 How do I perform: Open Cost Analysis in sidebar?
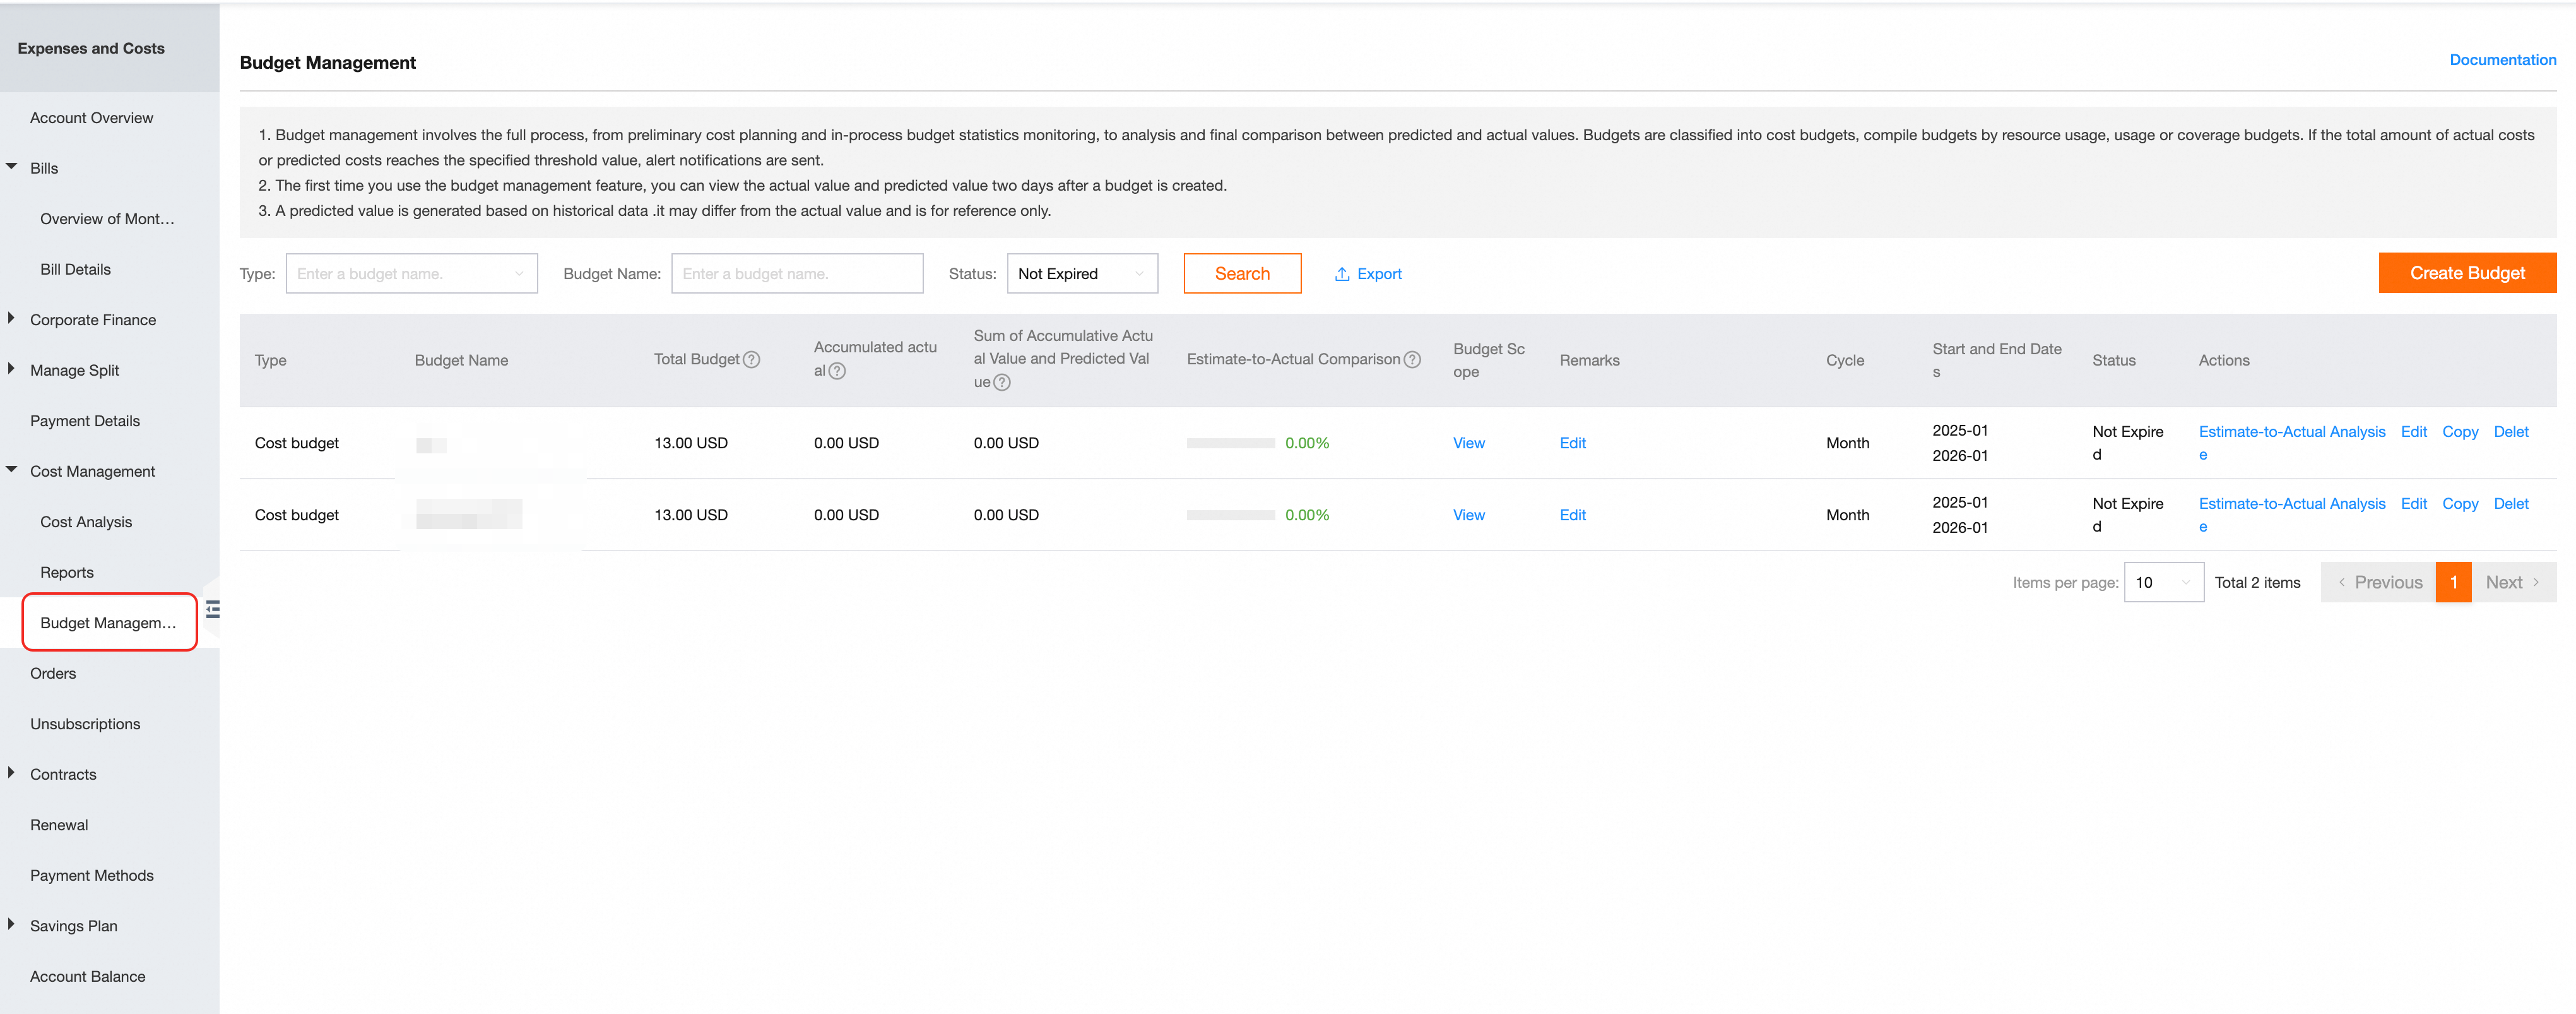(x=86, y=522)
